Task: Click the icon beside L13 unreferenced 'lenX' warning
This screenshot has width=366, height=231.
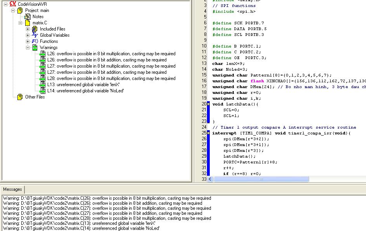Action: click(42, 85)
